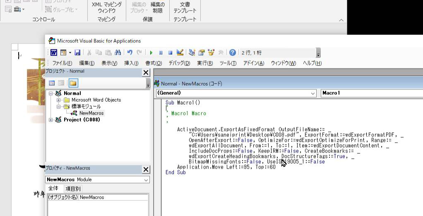
Task: Click the Paste clipboard icon
Action: (108, 53)
